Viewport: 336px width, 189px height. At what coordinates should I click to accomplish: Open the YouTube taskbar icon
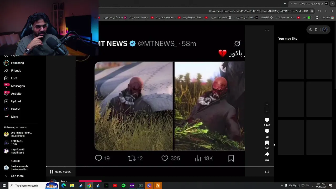pyautogui.click(x=115, y=186)
